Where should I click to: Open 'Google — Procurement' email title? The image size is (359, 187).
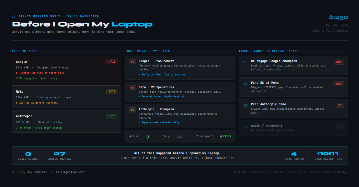[156, 61]
